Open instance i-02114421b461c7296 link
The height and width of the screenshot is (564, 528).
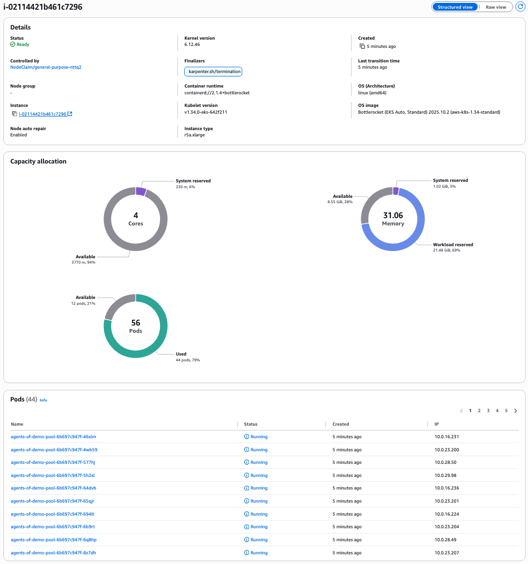(x=43, y=114)
